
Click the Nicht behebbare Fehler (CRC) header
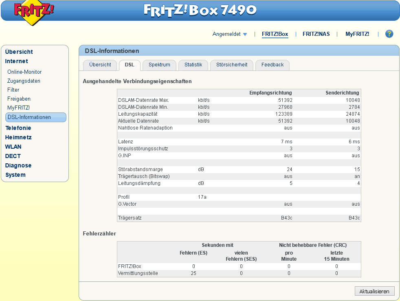[313, 245]
